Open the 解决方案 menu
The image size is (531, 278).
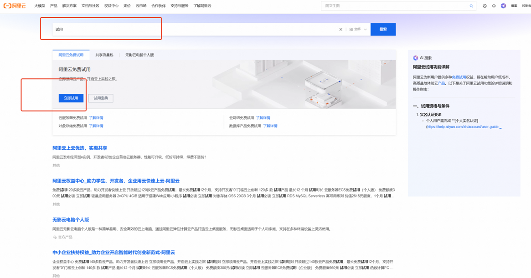69,6
